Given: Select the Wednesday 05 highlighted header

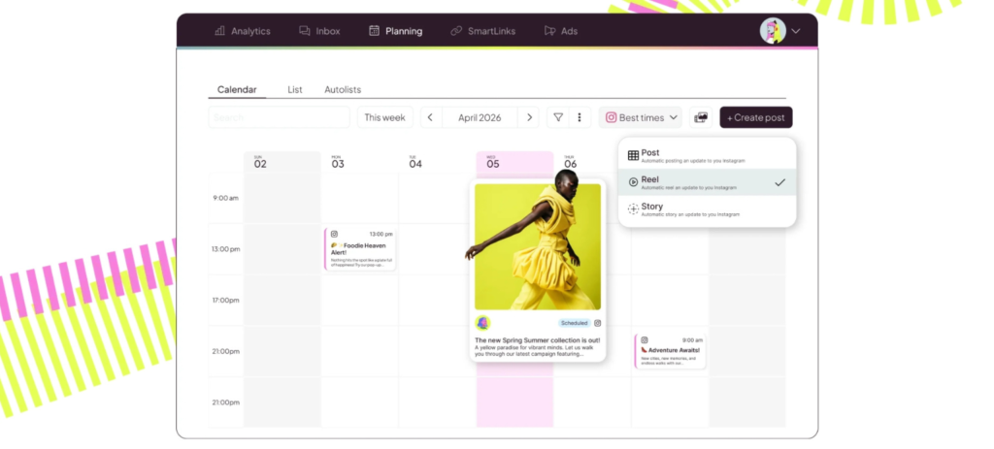Looking at the screenshot, I should (x=514, y=162).
